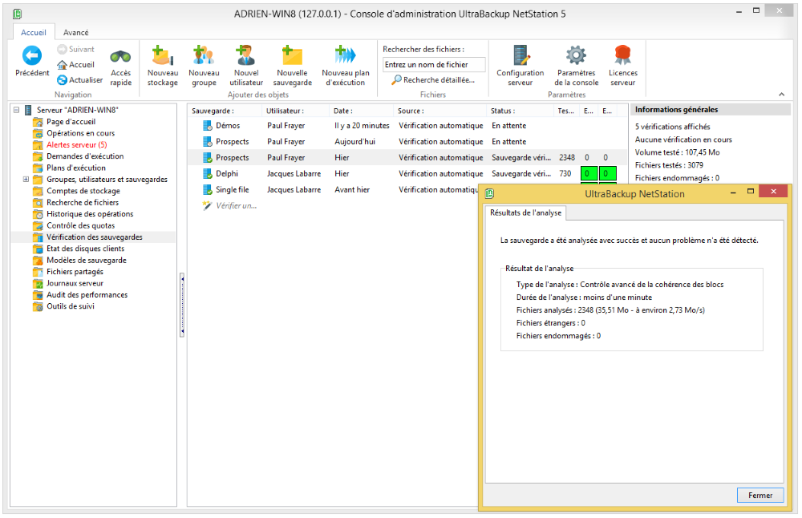This screenshot has height=518, width=802.
Task: Open Opérations en cours in the tree
Action: click(x=80, y=133)
